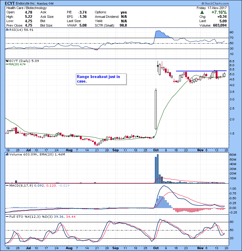Click the 6.5 price axis label
Image resolution: width=242 pixels, height=251 pixels.
[232, 61]
